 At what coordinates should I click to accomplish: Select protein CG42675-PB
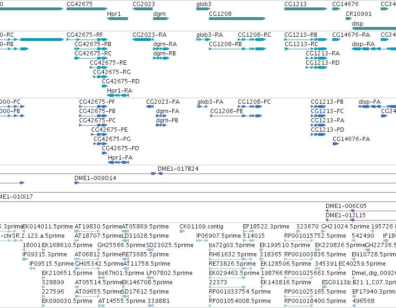coord(93,116)
